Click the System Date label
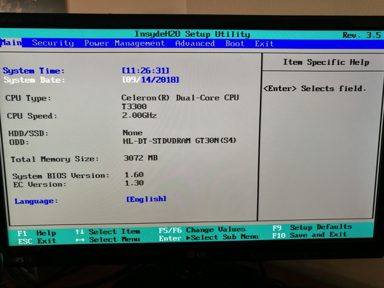The image size is (384, 288). 34,80
